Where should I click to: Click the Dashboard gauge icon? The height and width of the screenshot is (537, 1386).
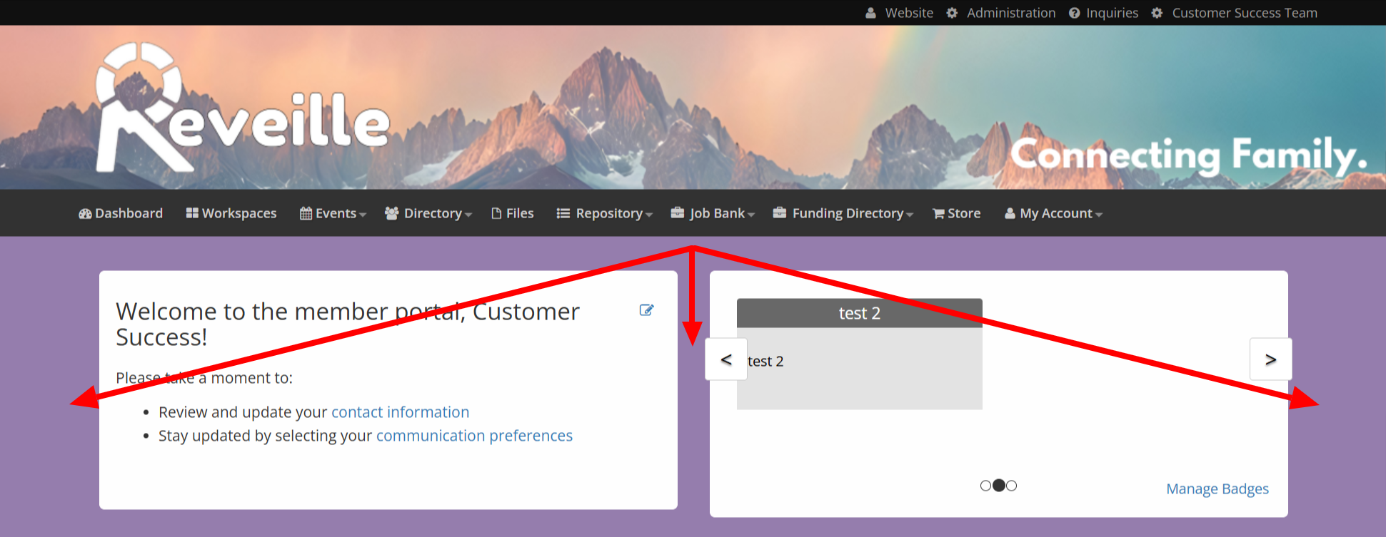(x=85, y=214)
